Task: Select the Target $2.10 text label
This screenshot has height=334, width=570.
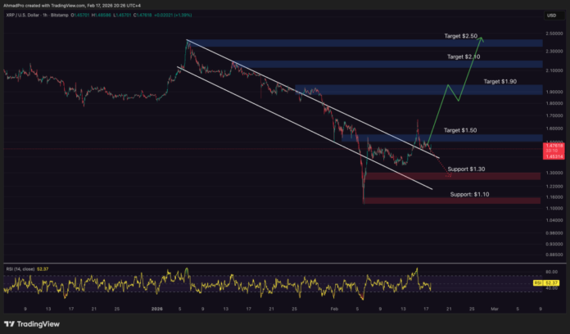Action: 464,56
